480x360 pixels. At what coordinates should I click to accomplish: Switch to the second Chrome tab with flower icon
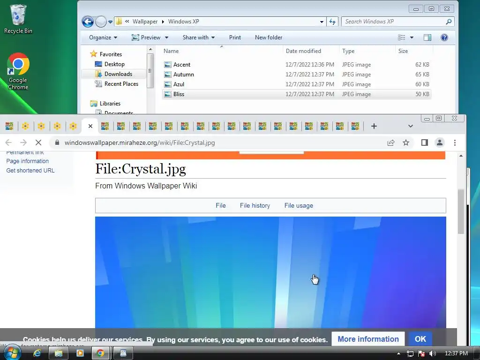pos(25,126)
